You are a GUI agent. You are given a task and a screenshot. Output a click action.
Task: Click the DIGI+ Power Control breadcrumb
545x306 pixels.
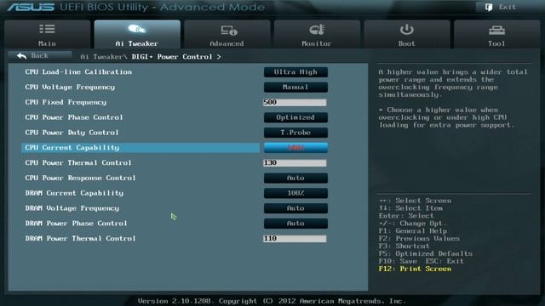(x=172, y=57)
